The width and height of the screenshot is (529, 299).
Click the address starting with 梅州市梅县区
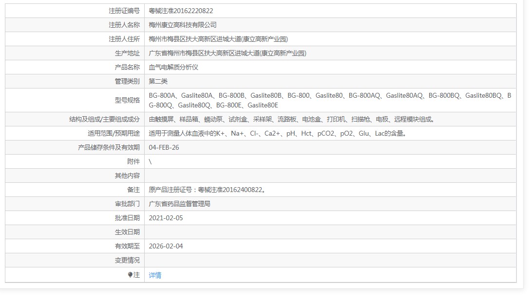pyautogui.click(x=218, y=39)
